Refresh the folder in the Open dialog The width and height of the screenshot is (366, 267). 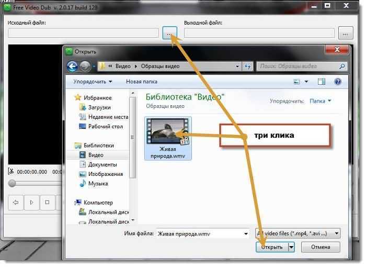point(247,66)
